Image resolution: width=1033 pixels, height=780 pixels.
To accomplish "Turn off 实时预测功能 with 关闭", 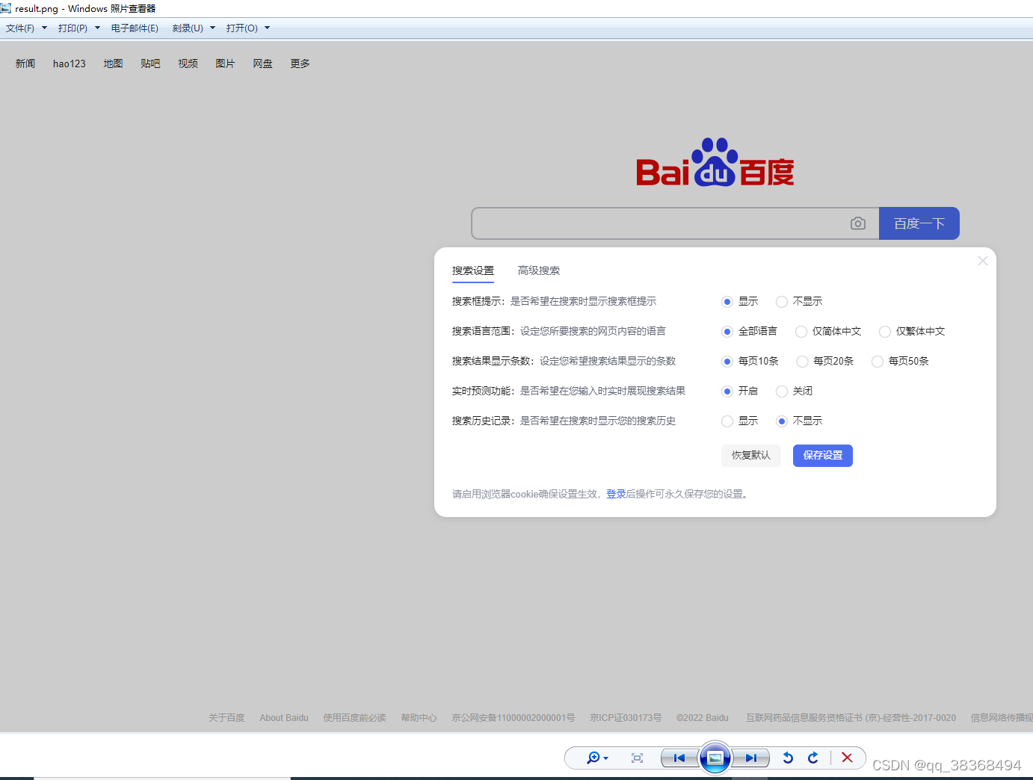I will click(782, 391).
